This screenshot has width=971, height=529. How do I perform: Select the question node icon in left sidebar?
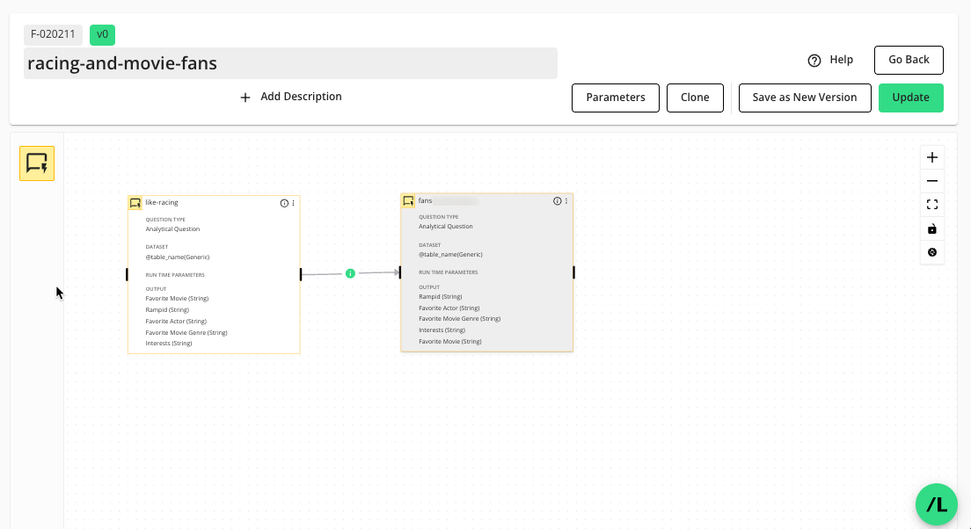click(36, 163)
